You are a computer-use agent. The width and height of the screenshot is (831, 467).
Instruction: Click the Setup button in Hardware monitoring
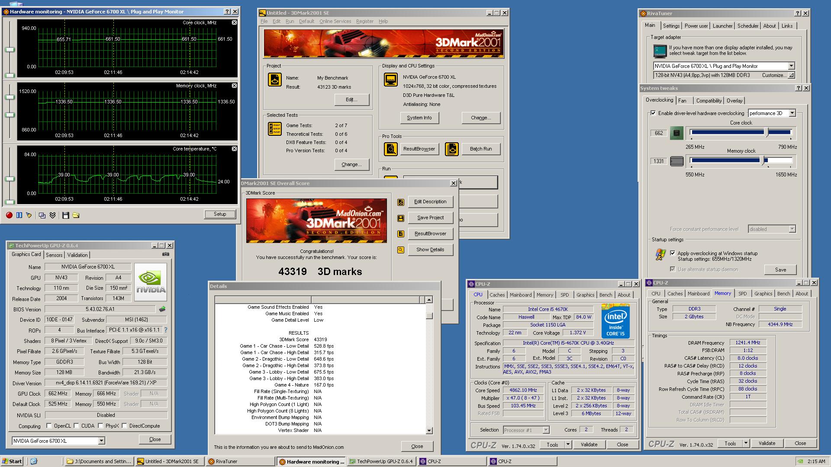click(x=220, y=214)
